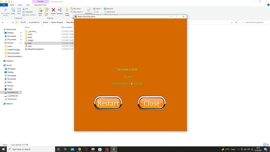Open Task View from the taskbar
This screenshot has height=152, width=270.
pyautogui.click(x=65, y=149)
